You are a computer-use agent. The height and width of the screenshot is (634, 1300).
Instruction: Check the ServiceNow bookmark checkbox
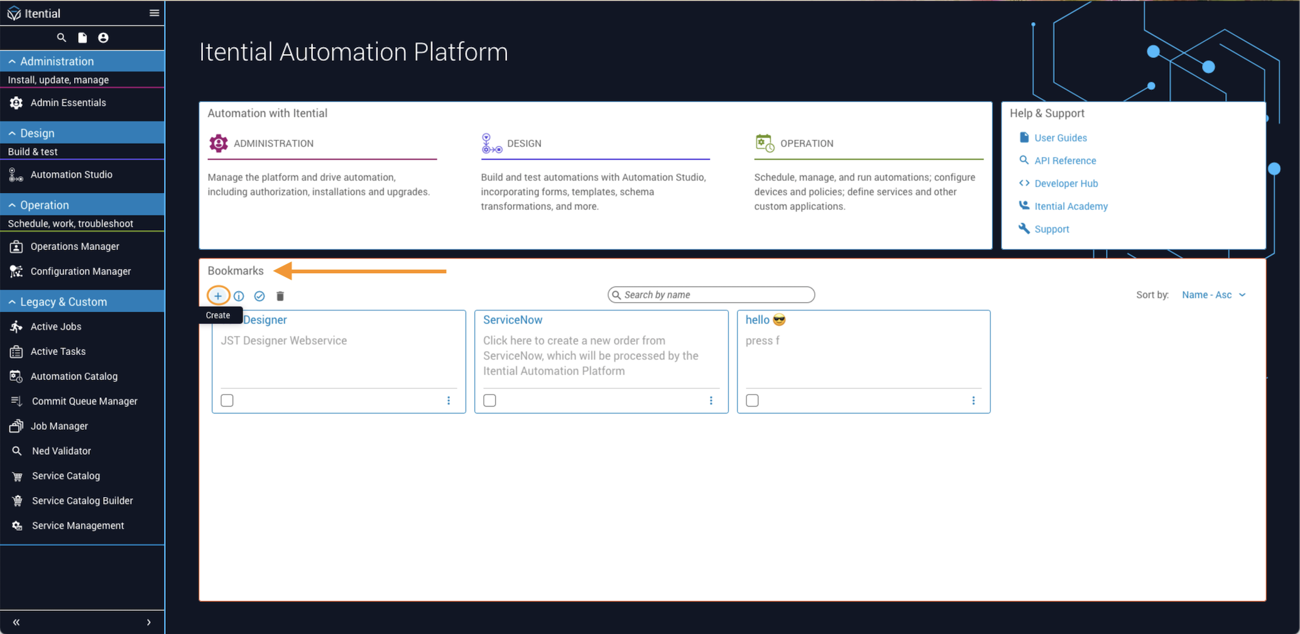pyautogui.click(x=489, y=400)
